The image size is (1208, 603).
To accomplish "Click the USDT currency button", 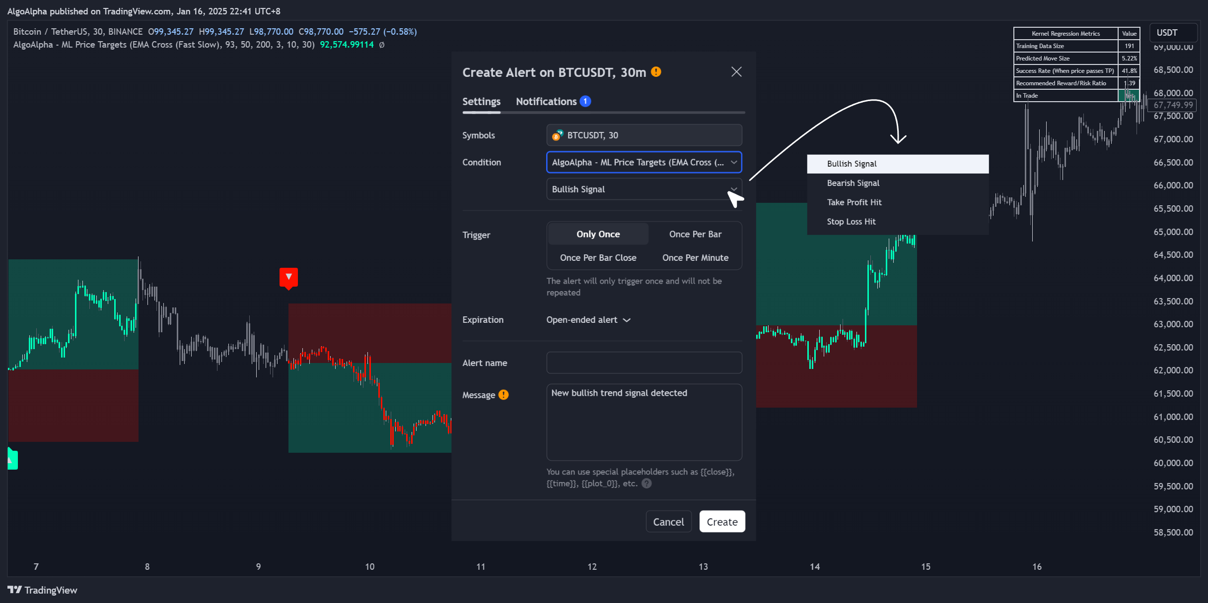I will tap(1173, 33).
